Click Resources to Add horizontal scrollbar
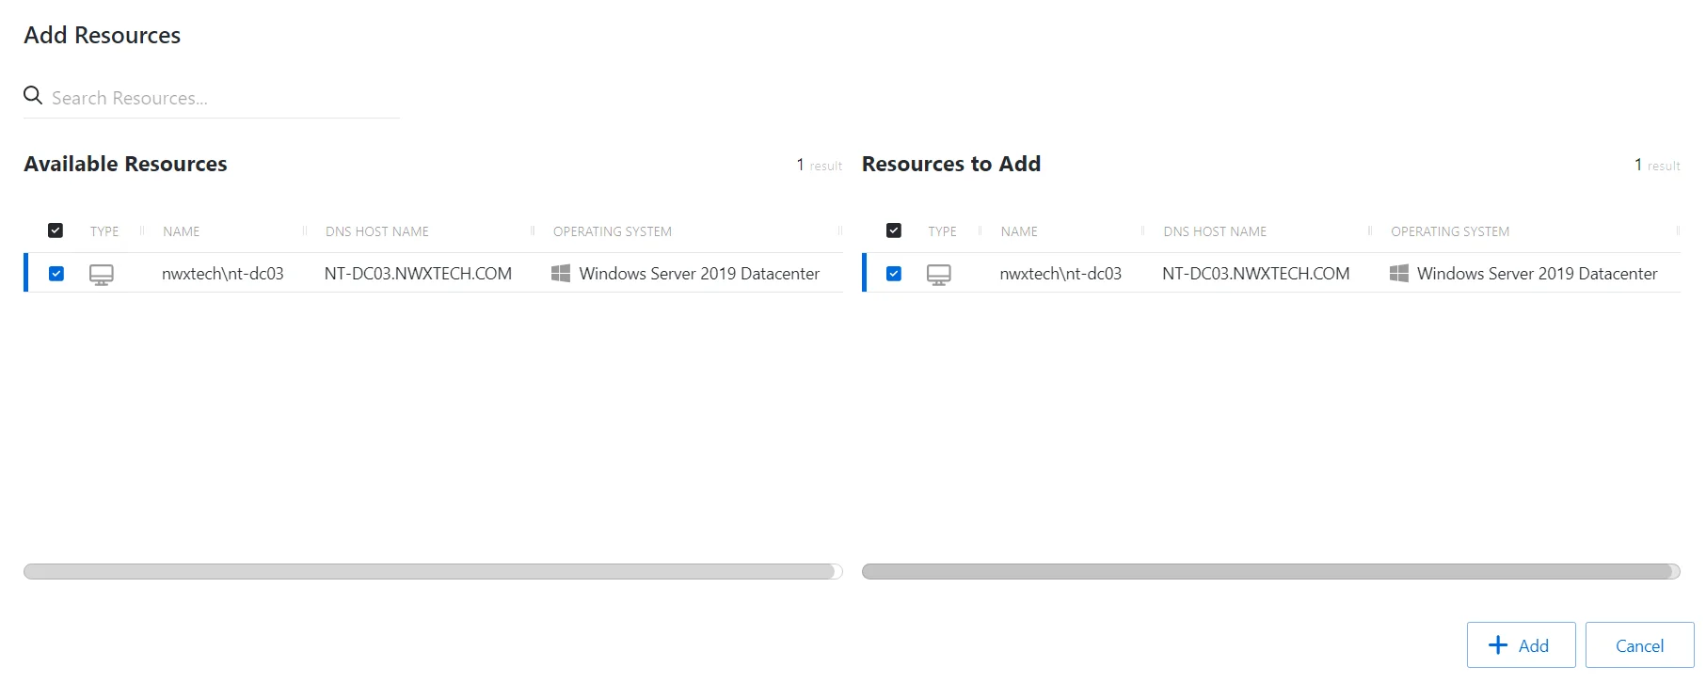 pyautogui.click(x=1268, y=571)
